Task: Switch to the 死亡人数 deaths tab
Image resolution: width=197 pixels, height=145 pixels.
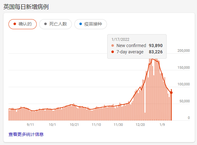Action: [56, 24]
